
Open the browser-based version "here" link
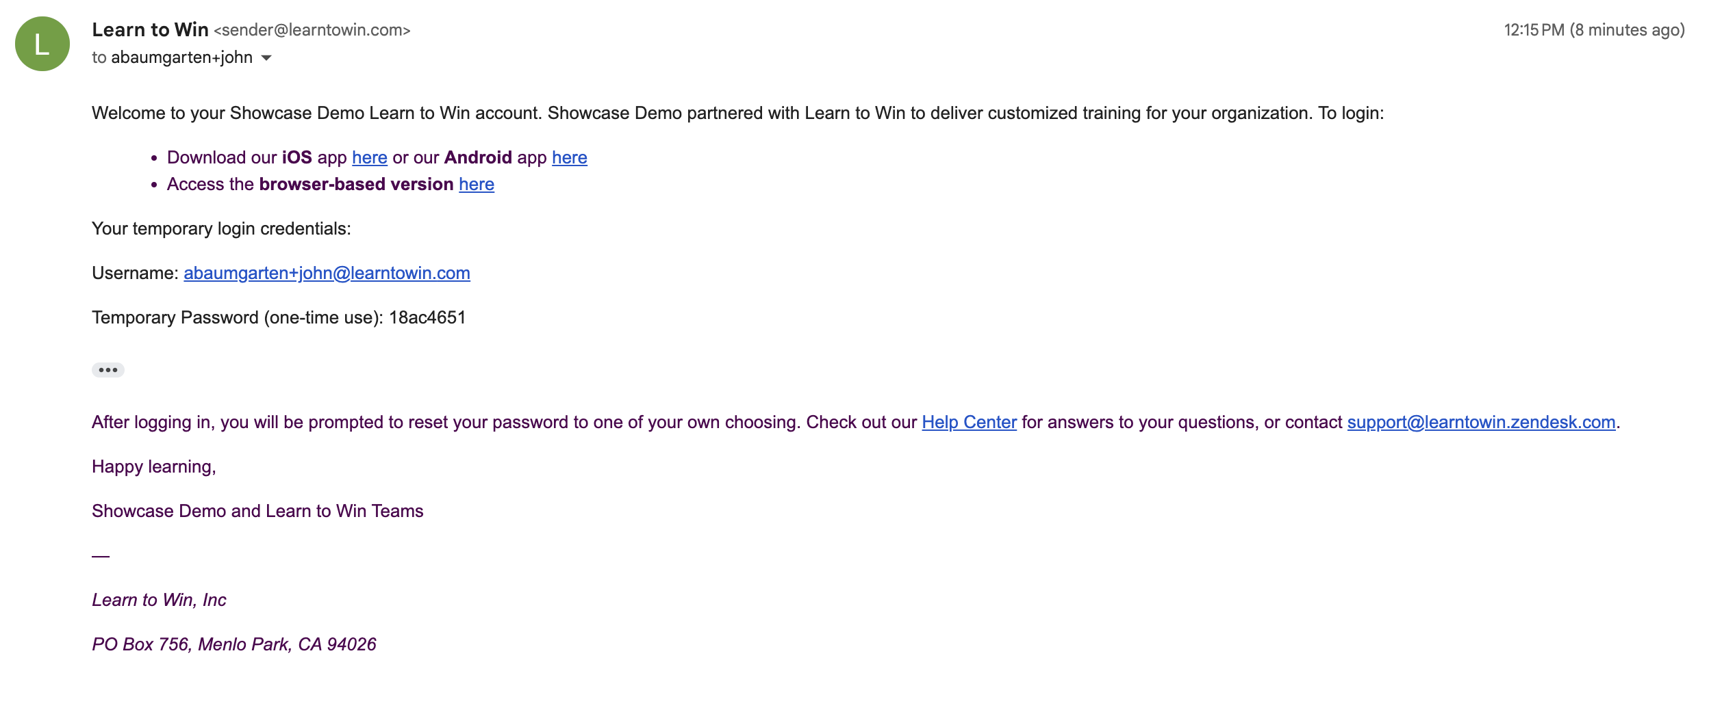477,185
